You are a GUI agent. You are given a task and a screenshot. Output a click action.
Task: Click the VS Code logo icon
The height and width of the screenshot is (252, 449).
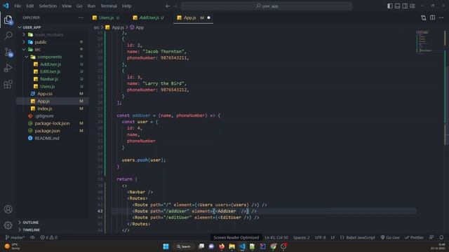[x=6, y=6]
